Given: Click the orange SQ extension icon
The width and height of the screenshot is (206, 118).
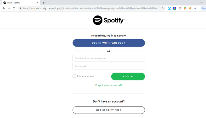Looking at the screenshot, I should click(185, 8).
